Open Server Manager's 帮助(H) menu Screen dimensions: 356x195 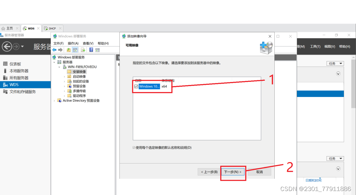pyautogui.click(x=344, y=47)
